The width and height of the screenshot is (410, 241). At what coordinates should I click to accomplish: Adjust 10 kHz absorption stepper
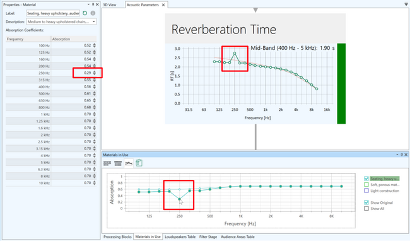(94, 183)
